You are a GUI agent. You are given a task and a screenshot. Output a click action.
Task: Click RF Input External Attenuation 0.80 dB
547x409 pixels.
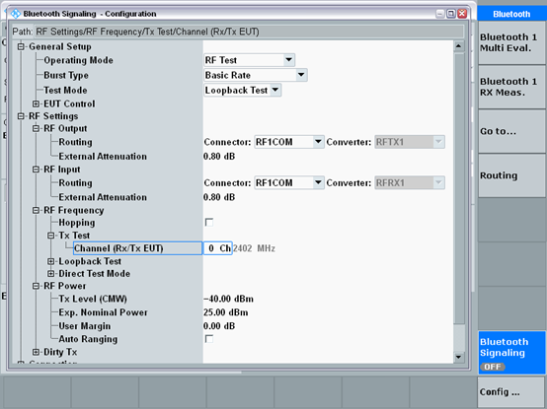219,197
